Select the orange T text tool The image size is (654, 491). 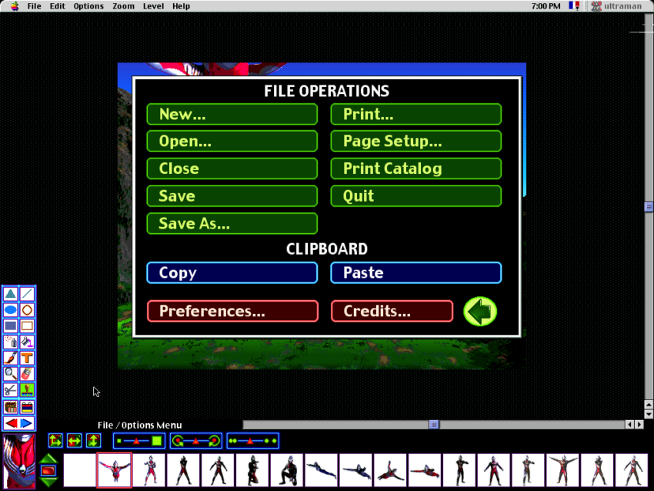click(27, 358)
